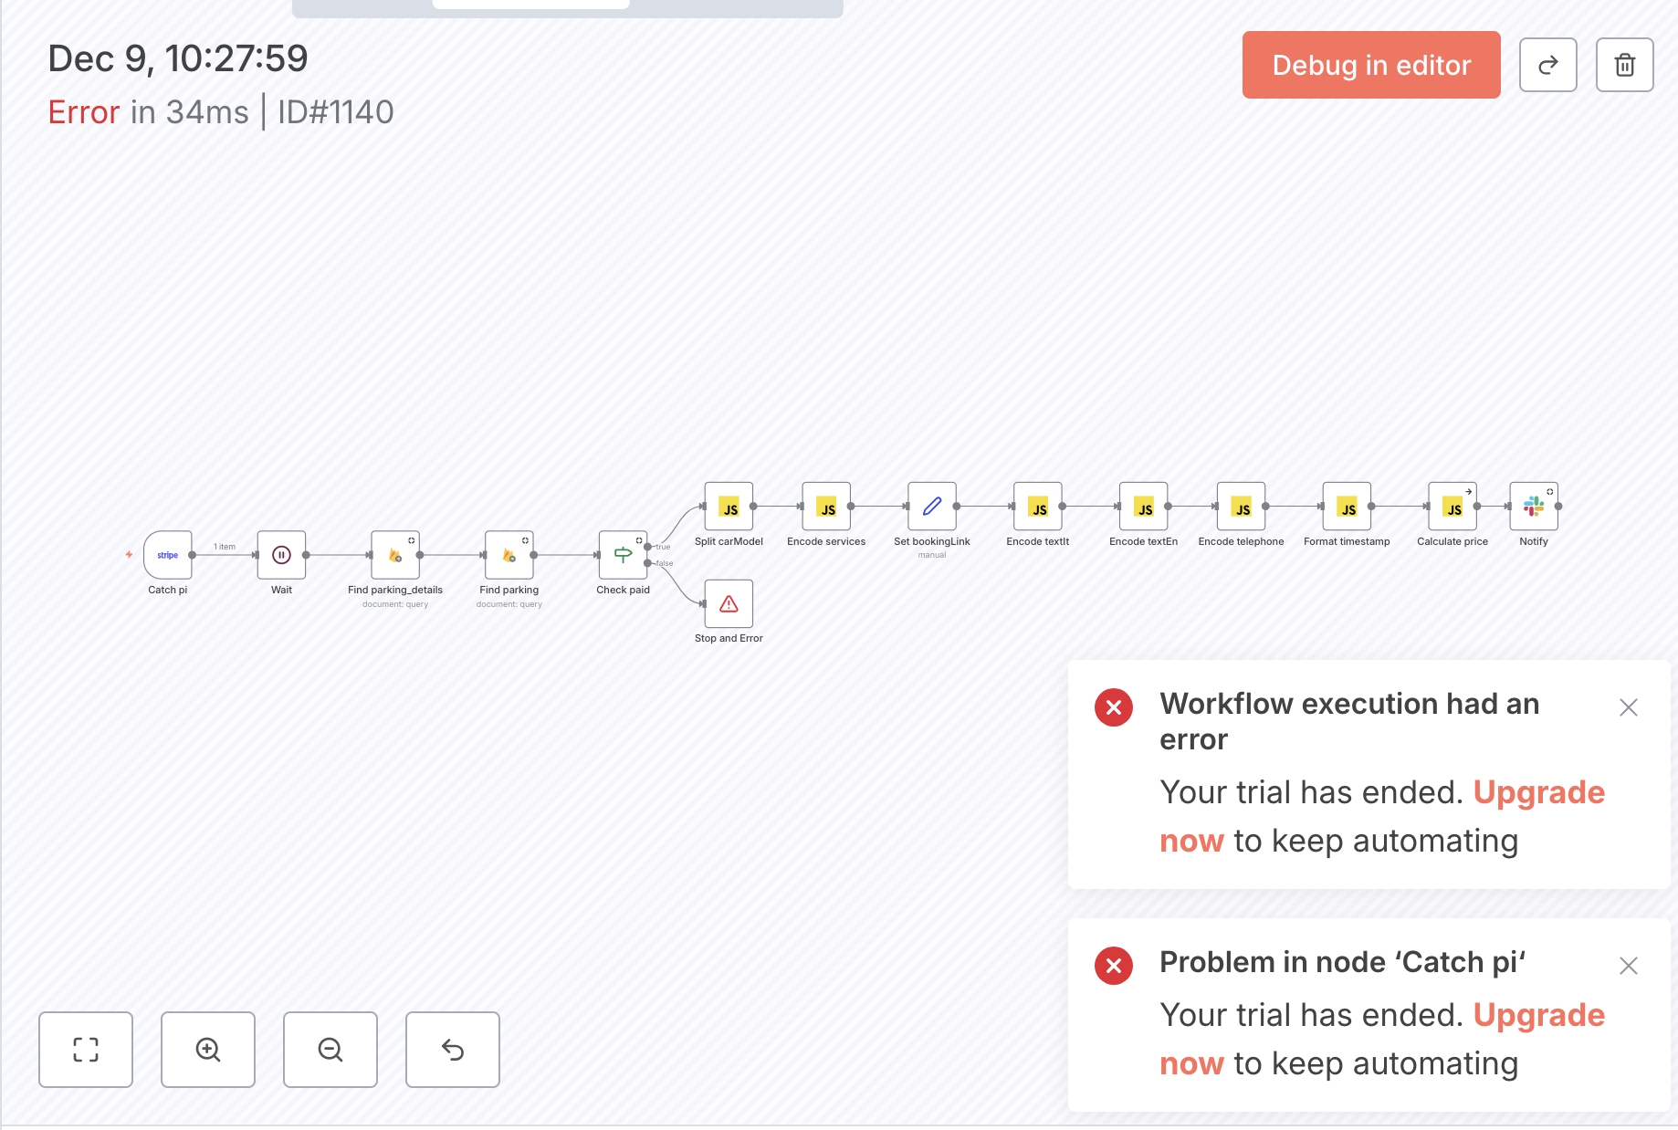
Task: Select the Slack 'Notify' node
Action: [1534, 507]
